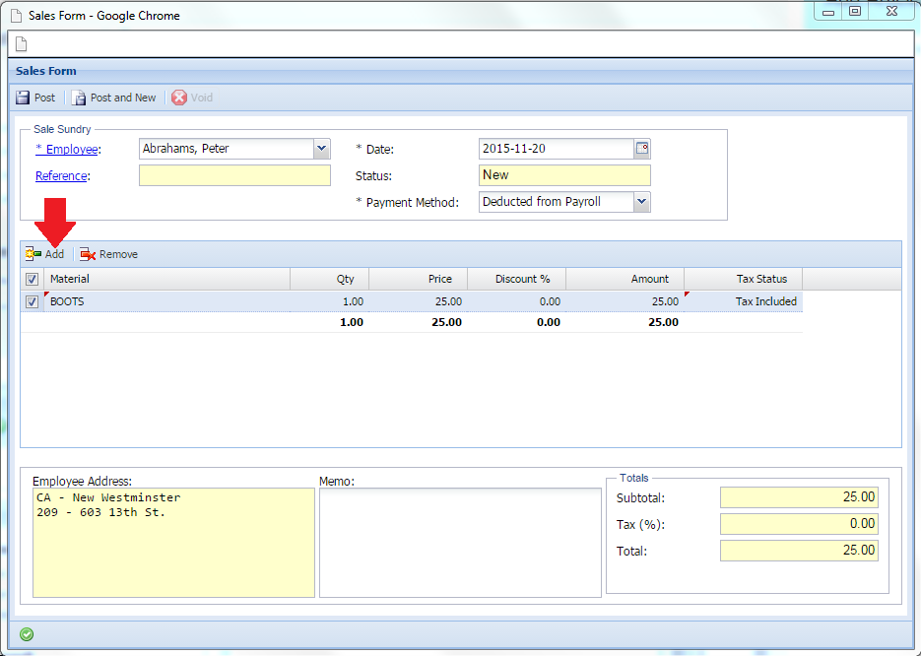Viewport: 921px width, 656px height.
Task: Click the Total field
Action: point(799,551)
